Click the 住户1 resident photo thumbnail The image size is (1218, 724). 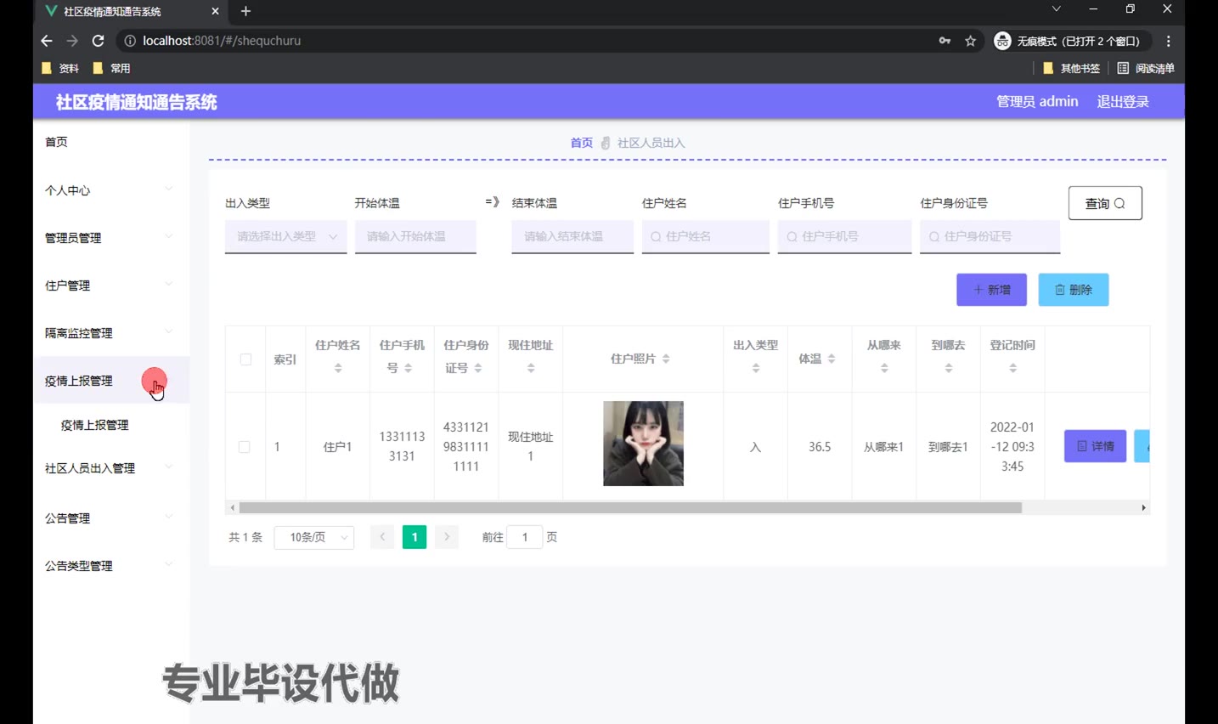[x=643, y=444]
